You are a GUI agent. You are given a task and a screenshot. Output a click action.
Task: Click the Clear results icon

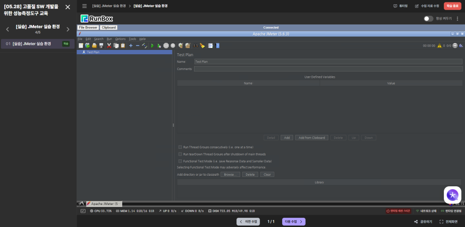(181, 46)
